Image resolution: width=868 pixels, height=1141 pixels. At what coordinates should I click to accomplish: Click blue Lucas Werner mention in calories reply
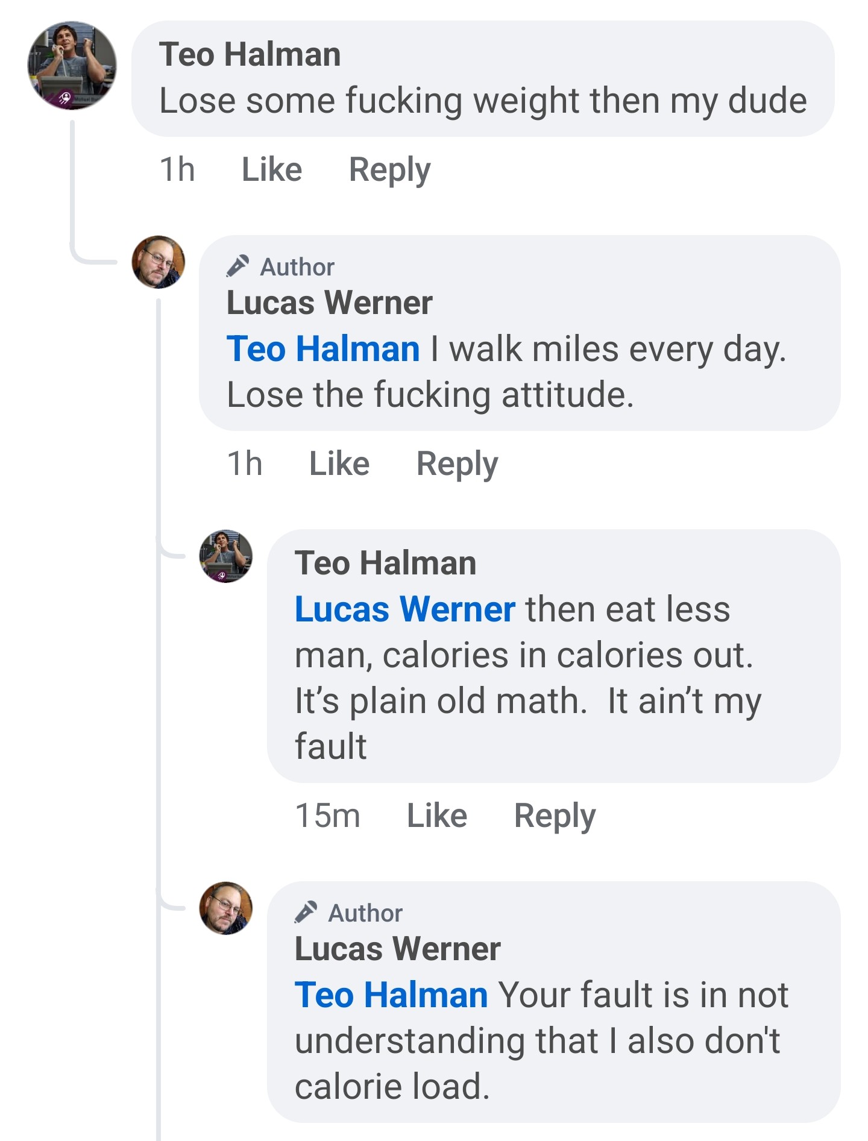click(x=405, y=609)
